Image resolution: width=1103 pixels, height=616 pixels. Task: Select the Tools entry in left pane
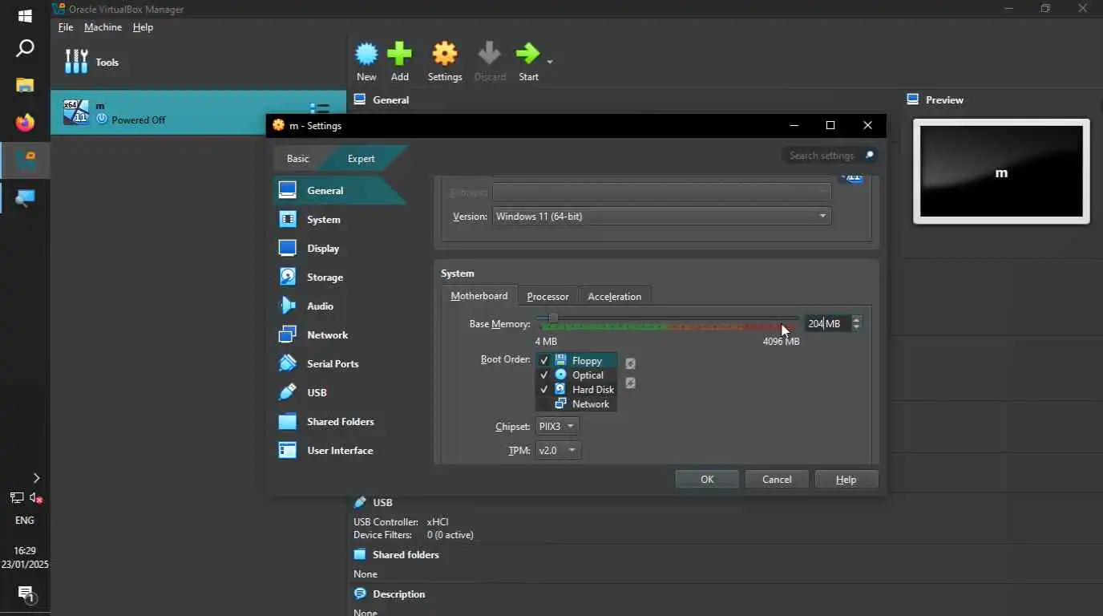pos(198,62)
